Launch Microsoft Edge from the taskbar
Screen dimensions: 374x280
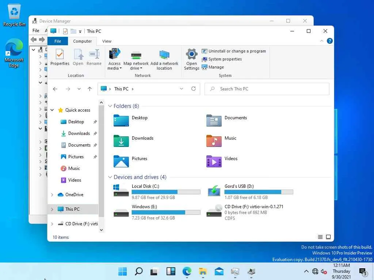pos(187,271)
